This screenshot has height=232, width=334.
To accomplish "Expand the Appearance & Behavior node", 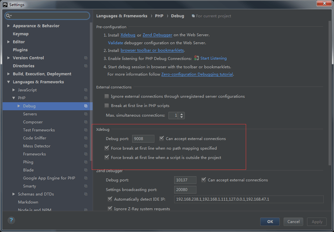I will click(9, 26).
